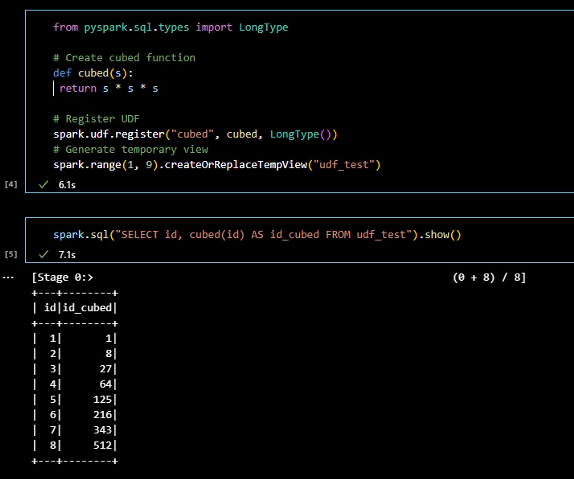The width and height of the screenshot is (574, 479).
Task: Click on the 'def cubed(s):' line
Action: (x=93, y=73)
